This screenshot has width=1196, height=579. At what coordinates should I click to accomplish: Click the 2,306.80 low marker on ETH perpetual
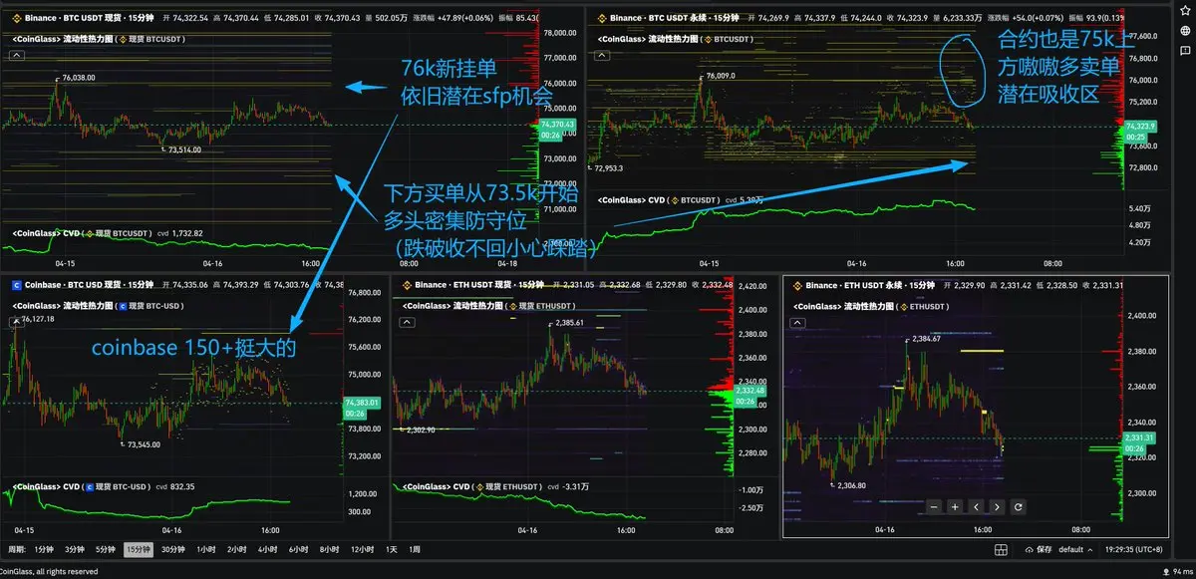[x=850, y=486]
